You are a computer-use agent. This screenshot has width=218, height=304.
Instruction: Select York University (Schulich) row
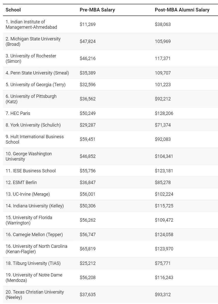[33, 125]
